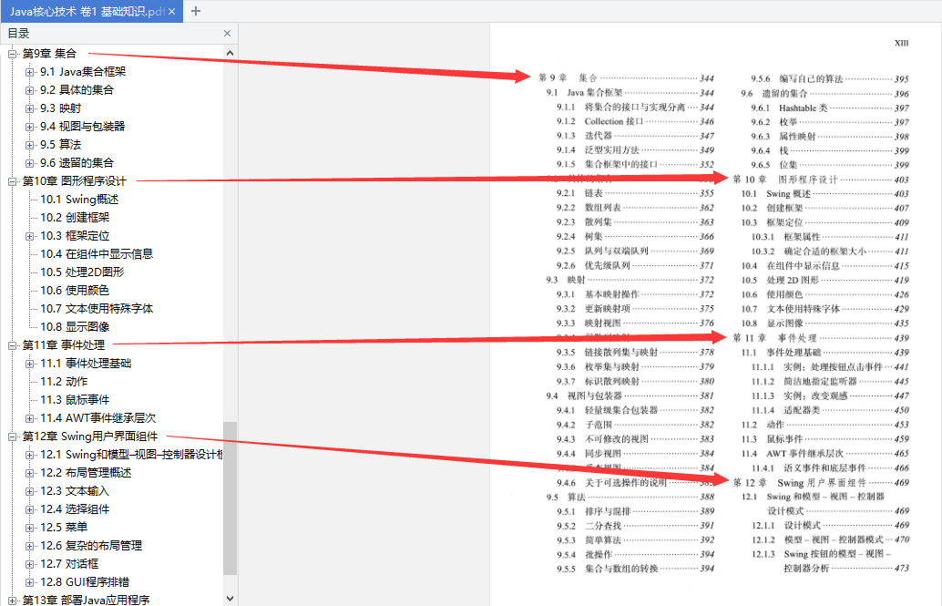Collapse the 第11章 事件处理 node
Image resolution: width=942 pixels, height=606 pixels.
12,345
